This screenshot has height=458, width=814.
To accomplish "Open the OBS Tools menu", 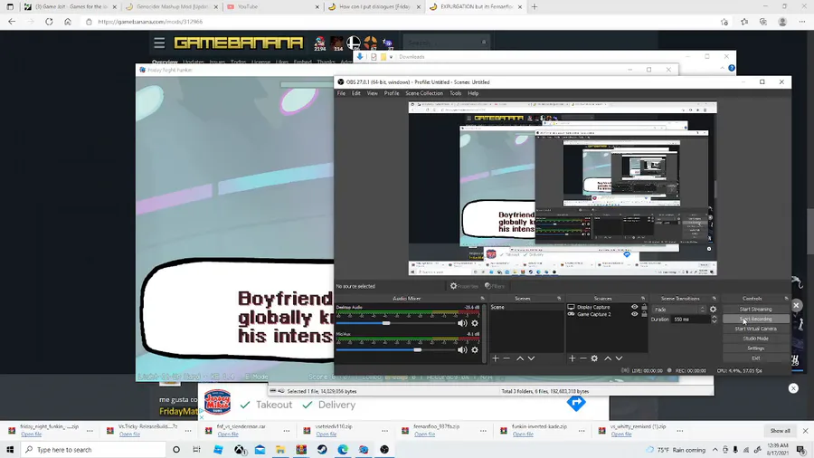I will pos(455,93).
